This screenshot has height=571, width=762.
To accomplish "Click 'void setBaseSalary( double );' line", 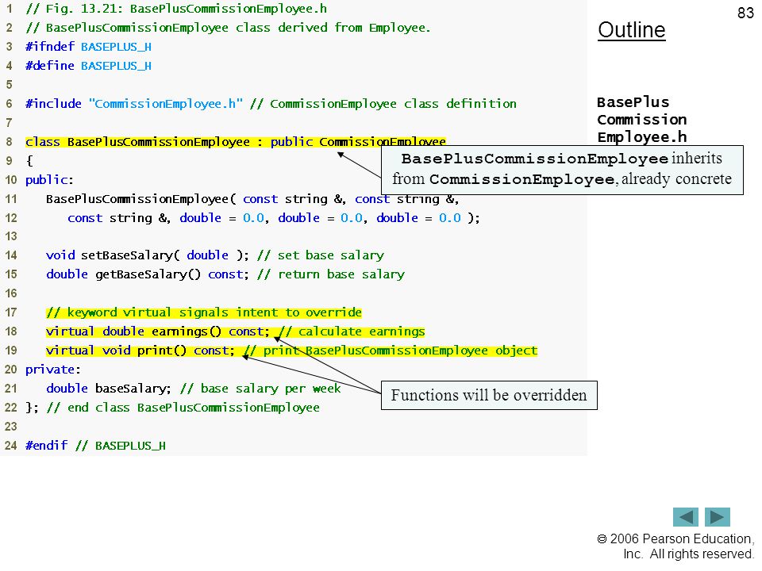I will [x=215, y=255].
